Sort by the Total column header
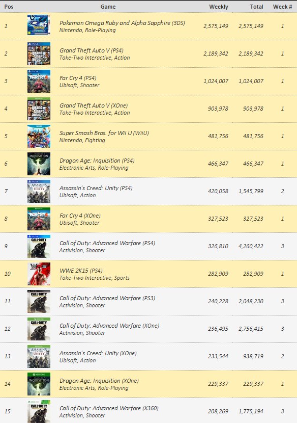 click(x=256, y=7)
